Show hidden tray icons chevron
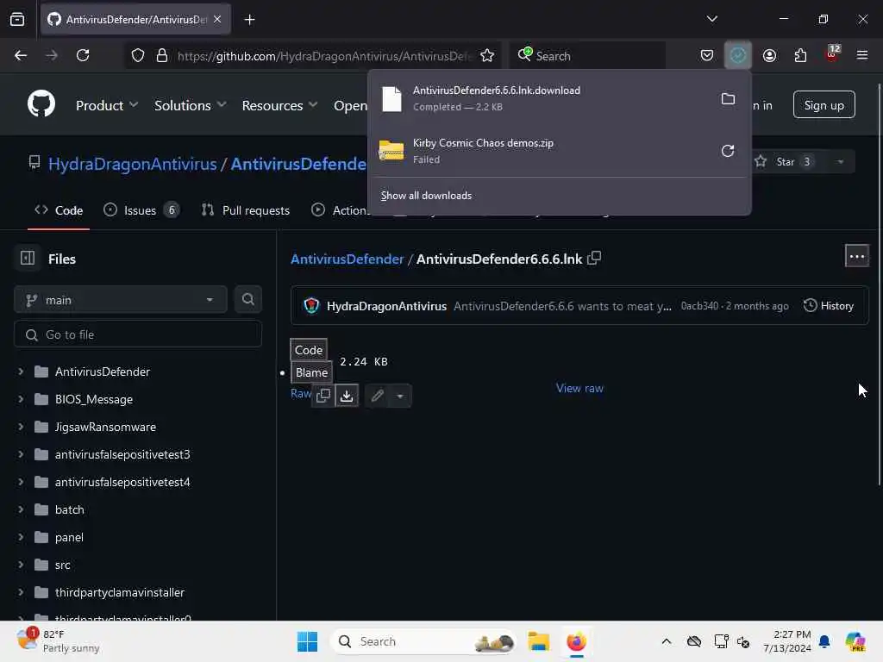Image resolution: width=883 pixels, height=662 pixels. [x=667, y=641]
